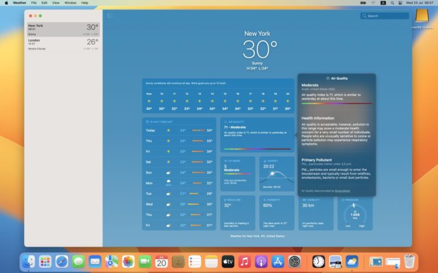Select the Wed row in 10-day forecast
This screenshot has height=273, width=438.
tap(179, 204)
